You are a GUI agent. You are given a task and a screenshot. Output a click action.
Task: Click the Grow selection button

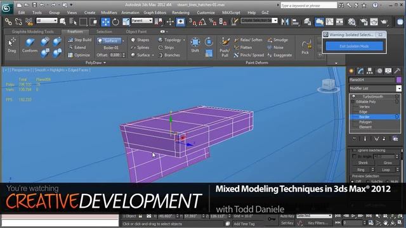[x=388, y=163]
